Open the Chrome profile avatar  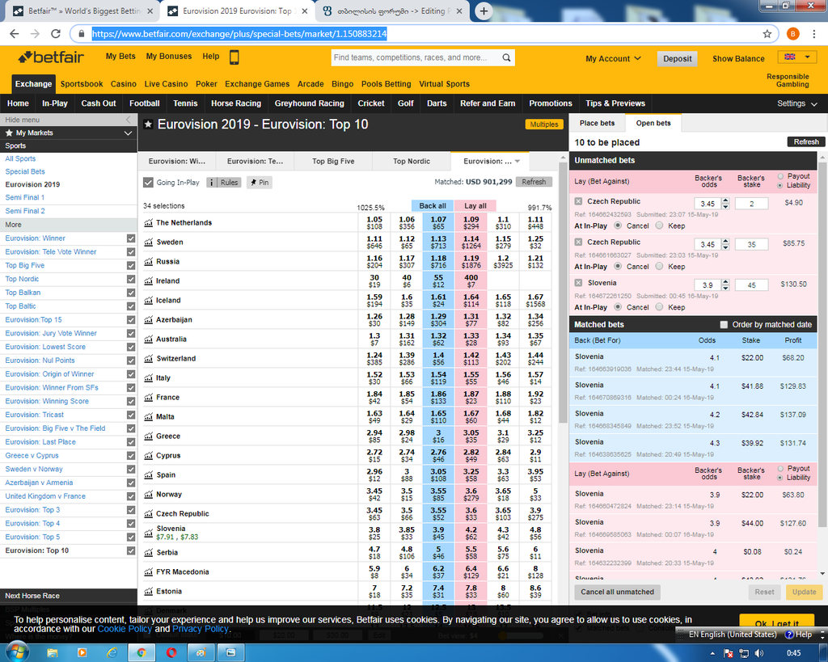click(792, 34)
